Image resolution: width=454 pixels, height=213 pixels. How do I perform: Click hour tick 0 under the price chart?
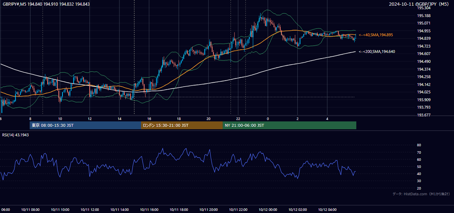tap(268, 119)
